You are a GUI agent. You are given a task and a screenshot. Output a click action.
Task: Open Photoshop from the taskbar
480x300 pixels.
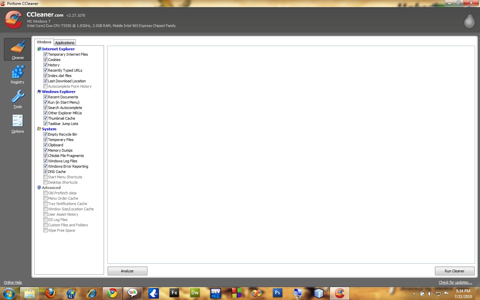[x=277, y=293]
